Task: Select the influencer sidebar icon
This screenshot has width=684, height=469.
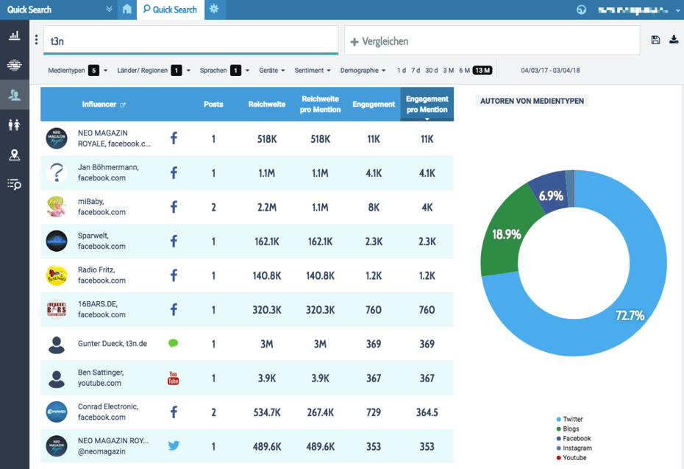Action: click(x=15, y=95)
